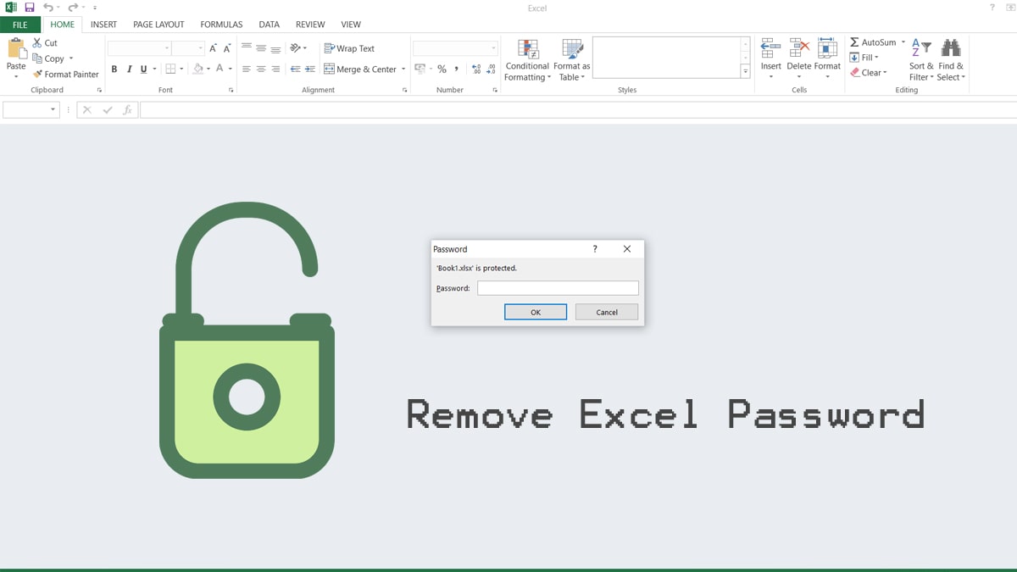Click OK in the Password dialog
Image resolution: width=1017 pixels, height=572 pixels.
pos(536,312)
